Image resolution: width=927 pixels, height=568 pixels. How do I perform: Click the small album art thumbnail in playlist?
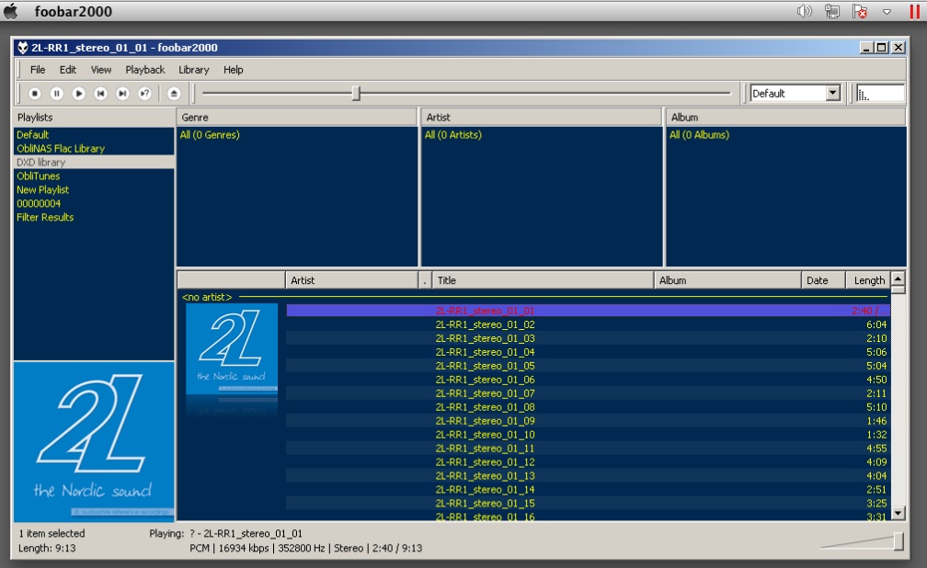(232, 348)
